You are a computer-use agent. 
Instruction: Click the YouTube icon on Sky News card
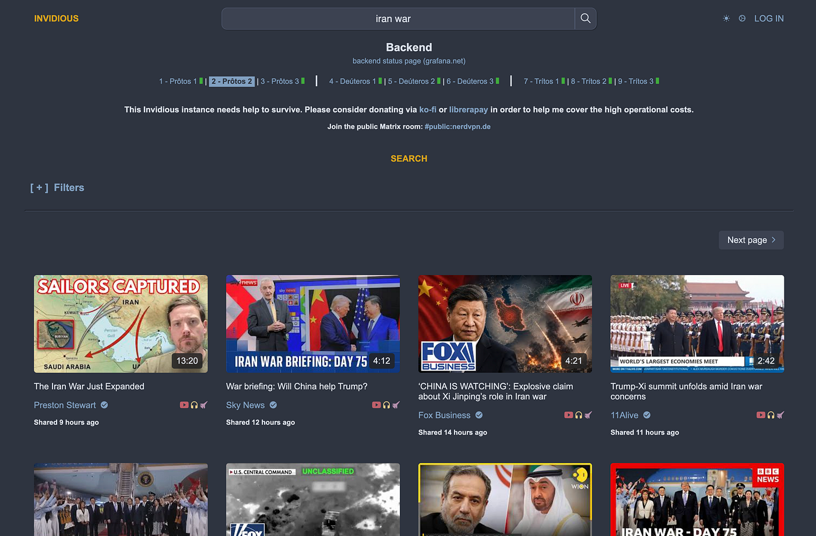pos(377,405)
